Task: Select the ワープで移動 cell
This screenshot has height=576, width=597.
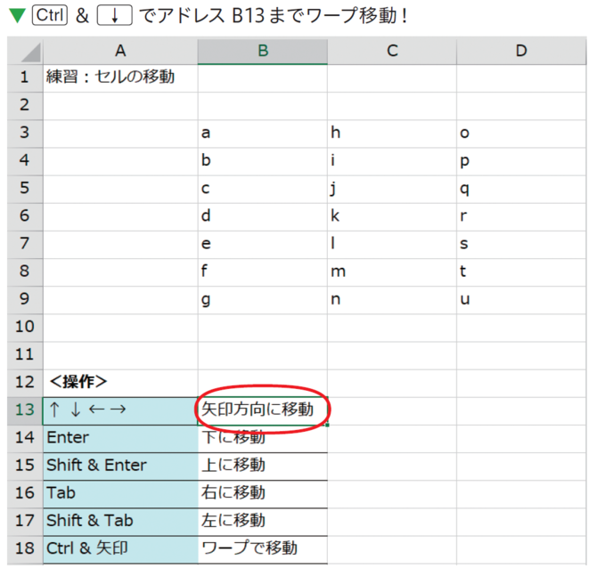Action: pyautogui.click(x=263, y=549)
